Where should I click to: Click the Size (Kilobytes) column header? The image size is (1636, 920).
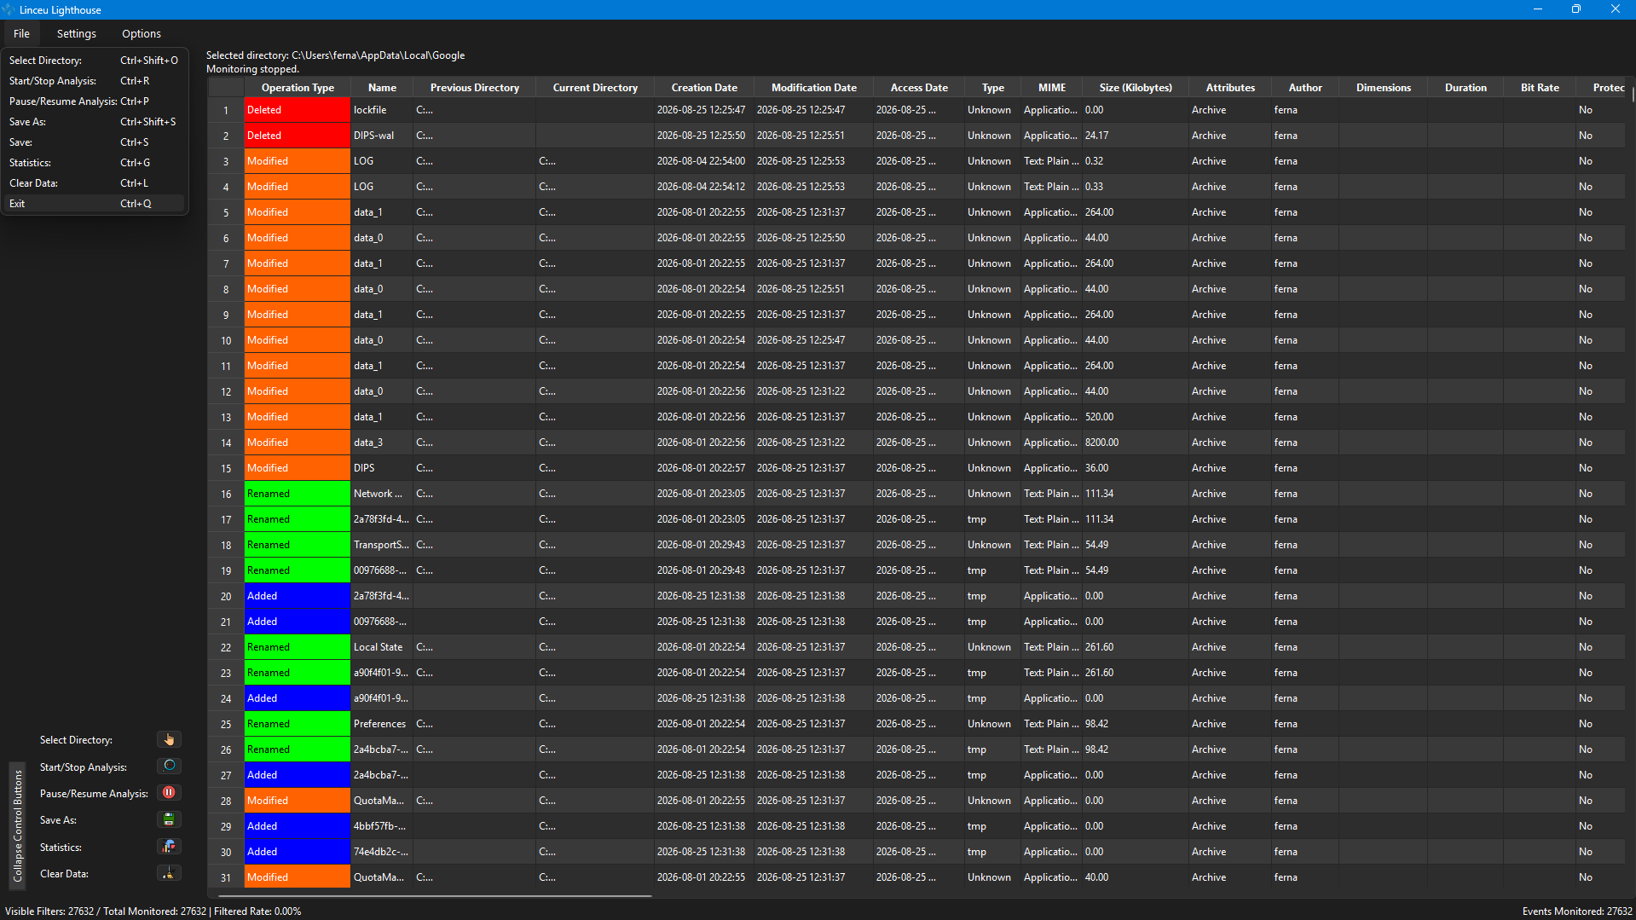coord(1136,88)
